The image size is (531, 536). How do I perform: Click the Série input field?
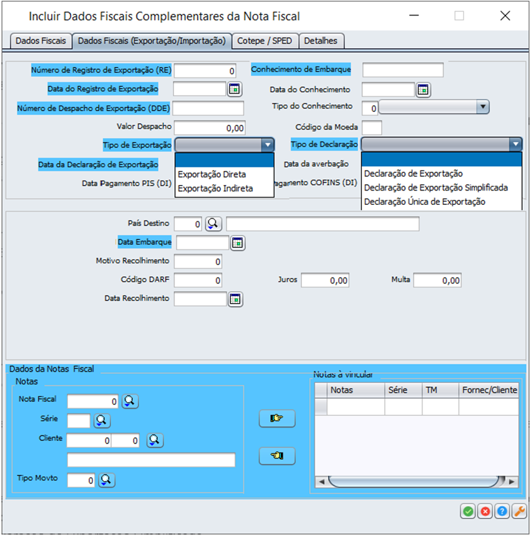pos(79,421)
